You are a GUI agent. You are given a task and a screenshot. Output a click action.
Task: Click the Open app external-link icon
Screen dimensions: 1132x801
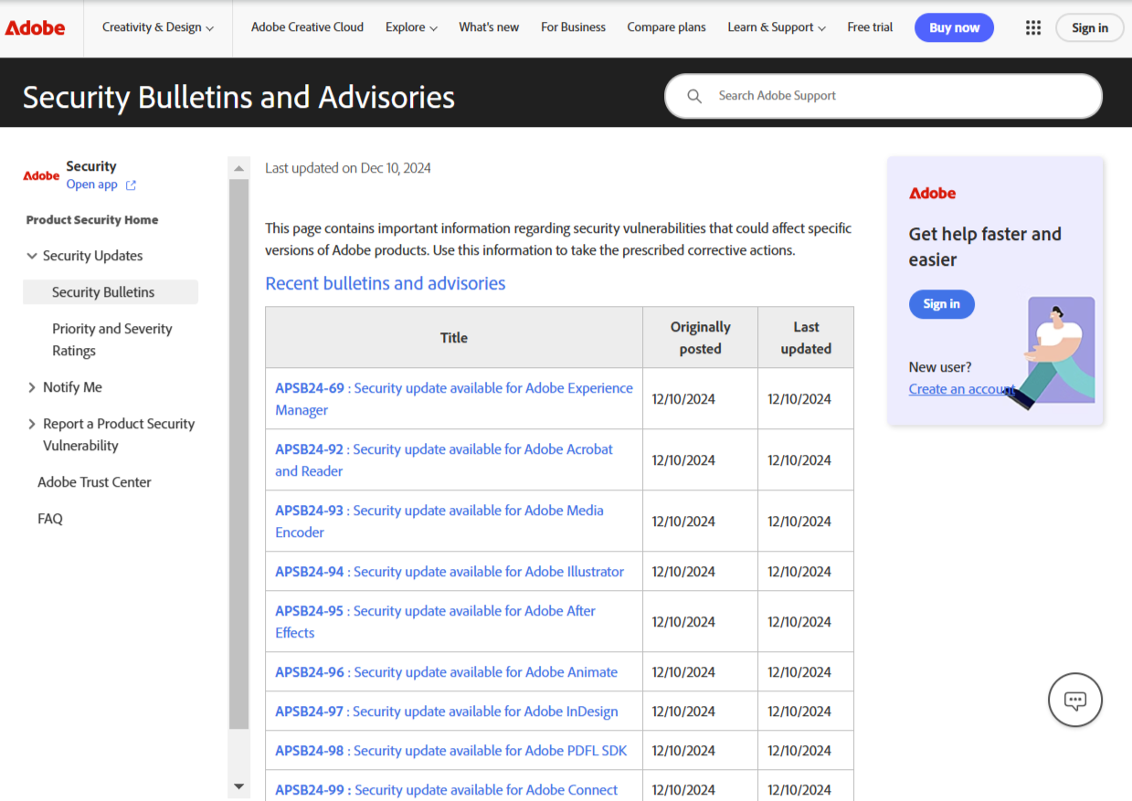click(131, 184)
